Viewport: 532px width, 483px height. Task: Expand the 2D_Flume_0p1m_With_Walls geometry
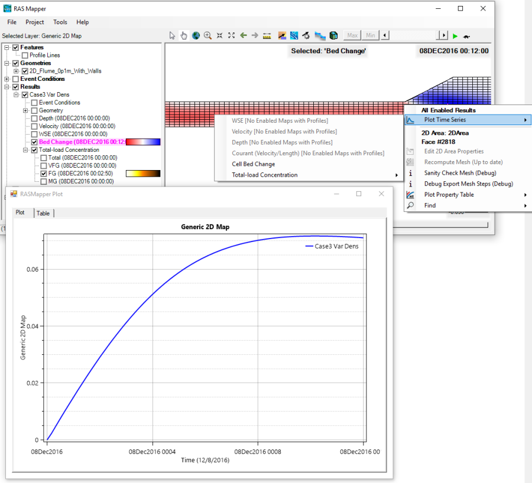[x=15, y=71]
